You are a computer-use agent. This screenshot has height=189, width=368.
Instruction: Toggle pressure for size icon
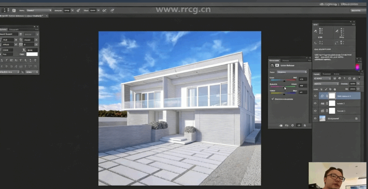click(113, 10)
